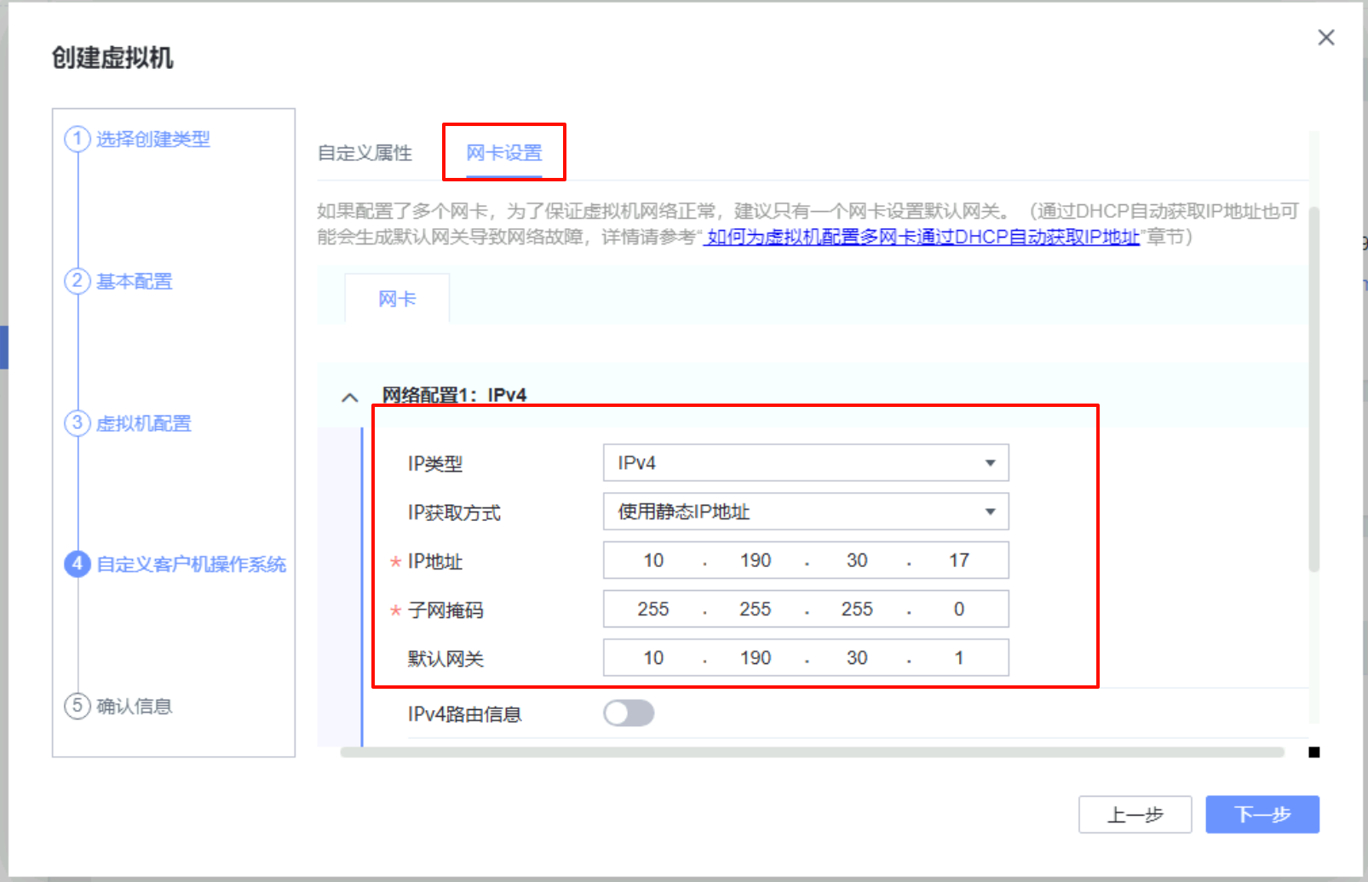Toggle the IPv4路由信息 switch

tap(629, 713)
